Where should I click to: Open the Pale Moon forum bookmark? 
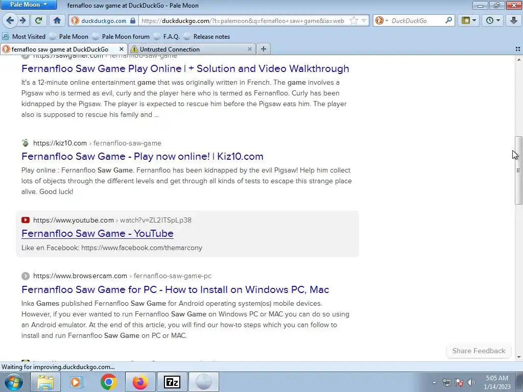[x=121, y=37]
